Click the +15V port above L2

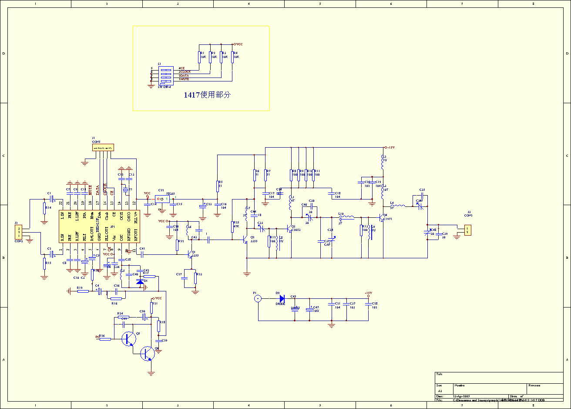[x=389, y=148]
